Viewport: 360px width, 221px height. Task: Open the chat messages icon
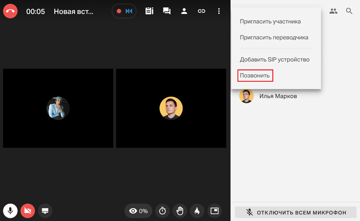coord(167,11)
